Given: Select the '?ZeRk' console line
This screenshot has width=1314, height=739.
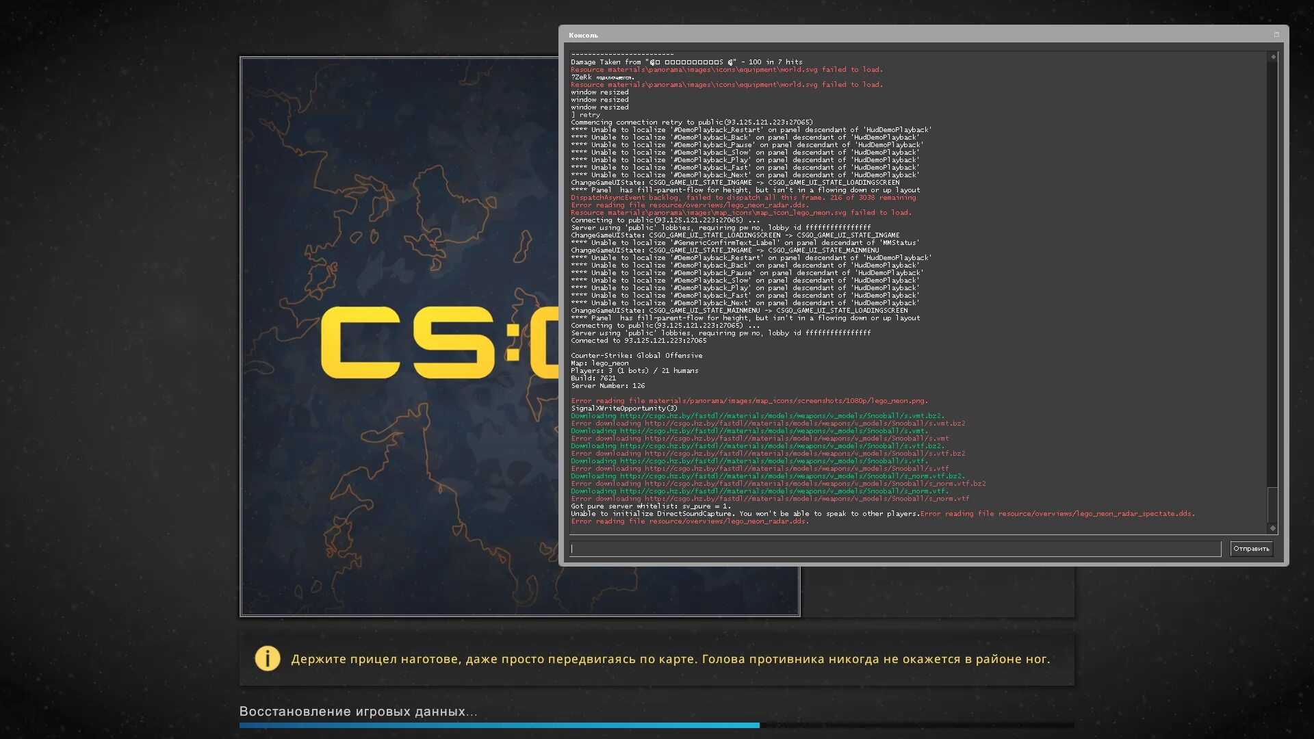Looking at the screenshot, I should point(602,77).
